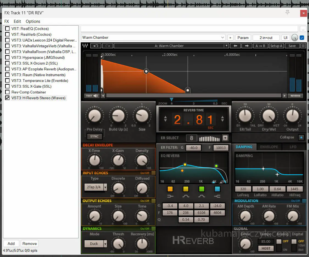Select ValhallaRoom in the FX list
This screenshot has width=309, height=257.
(43, 52)
